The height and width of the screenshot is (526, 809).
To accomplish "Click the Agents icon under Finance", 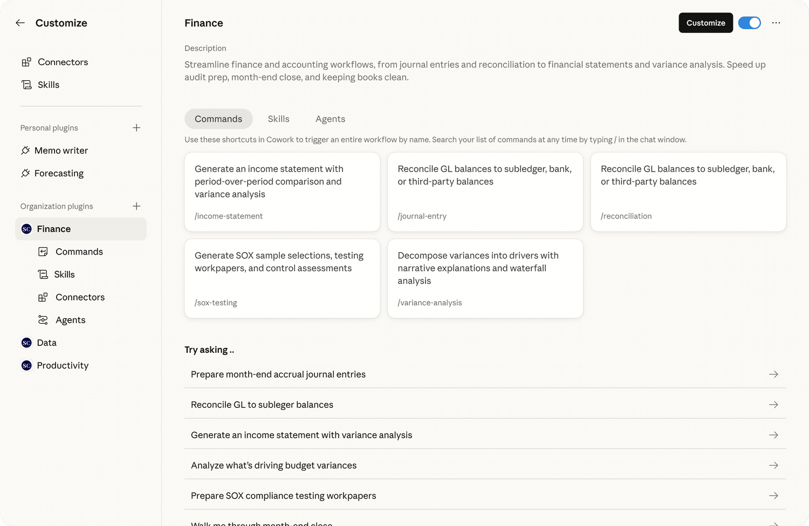I will [43, 320].
